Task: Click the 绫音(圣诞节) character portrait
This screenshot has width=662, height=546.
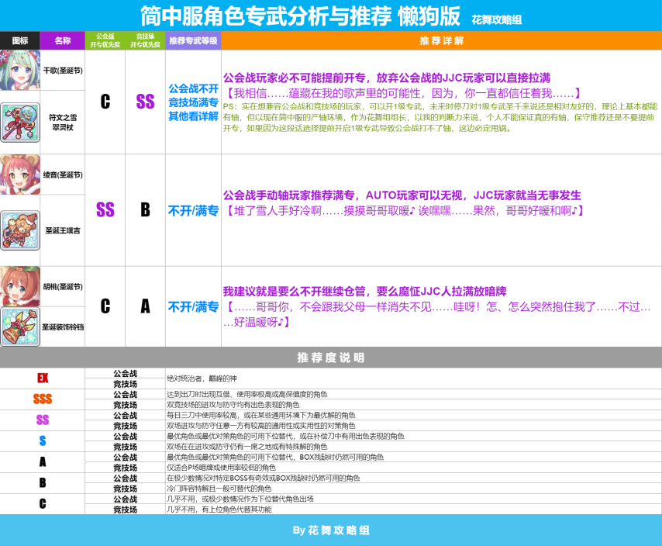Action: tap(20, 175)
